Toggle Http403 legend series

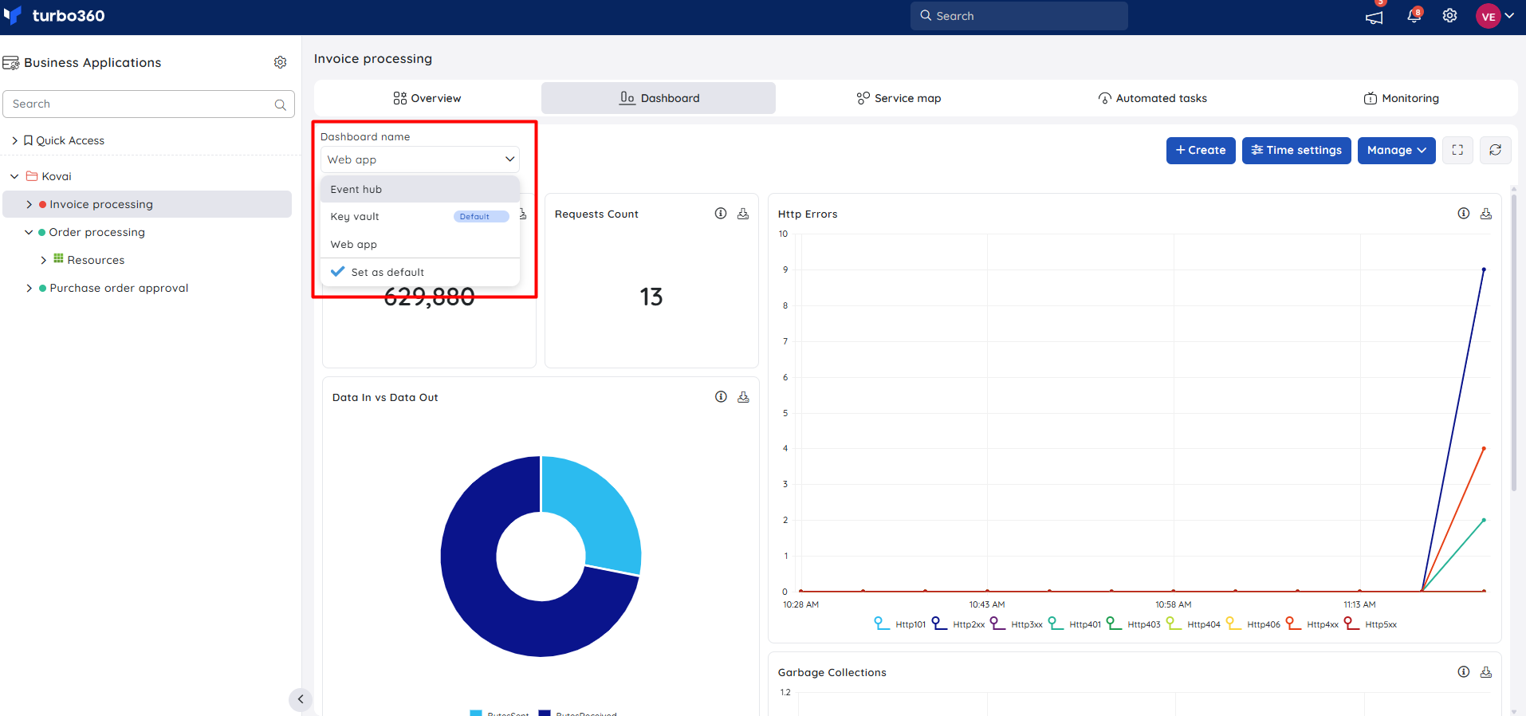point(1133,624)
